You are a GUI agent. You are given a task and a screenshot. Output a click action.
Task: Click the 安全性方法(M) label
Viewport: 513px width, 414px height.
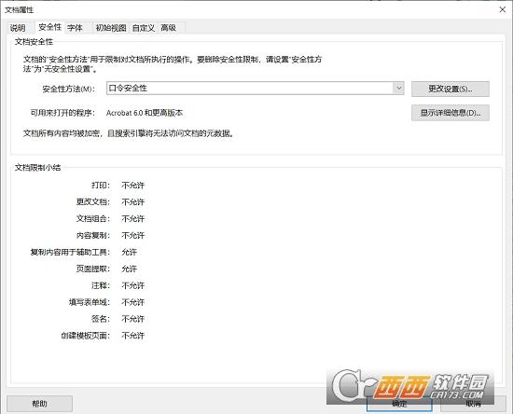(68, 89)
